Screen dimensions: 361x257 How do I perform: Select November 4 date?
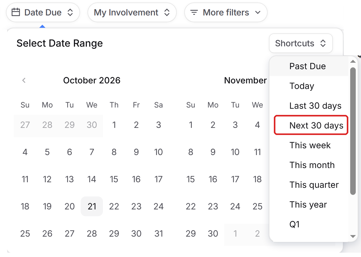[x=257, y=125]
